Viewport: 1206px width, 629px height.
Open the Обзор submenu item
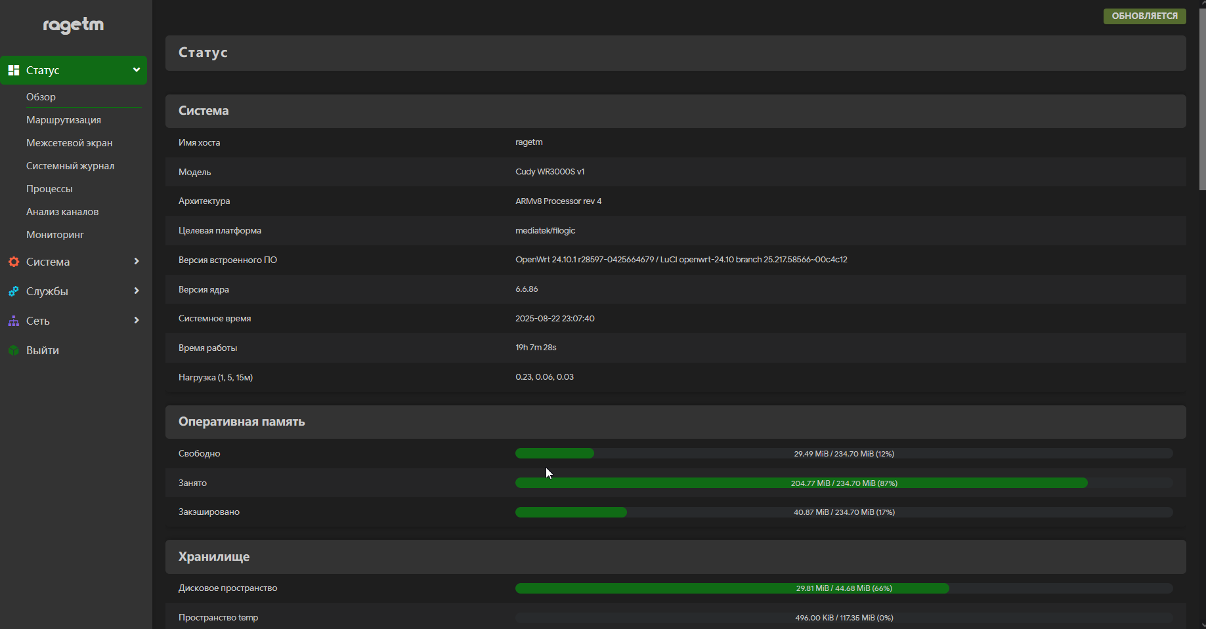pyautogui.click(x=41, y=97)
